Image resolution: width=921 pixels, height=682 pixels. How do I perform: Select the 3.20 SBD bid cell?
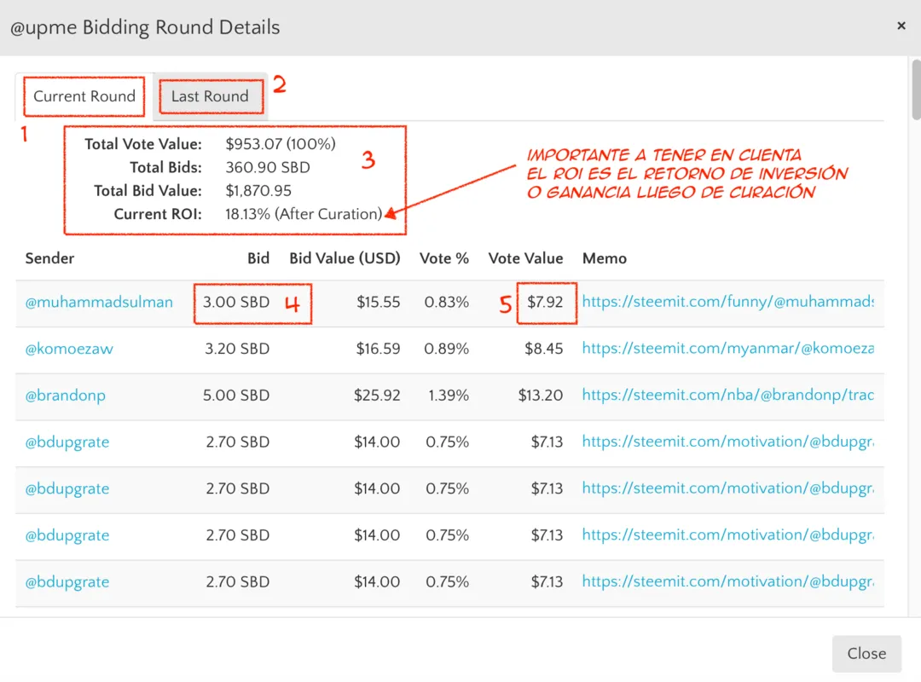pos(237,349)
